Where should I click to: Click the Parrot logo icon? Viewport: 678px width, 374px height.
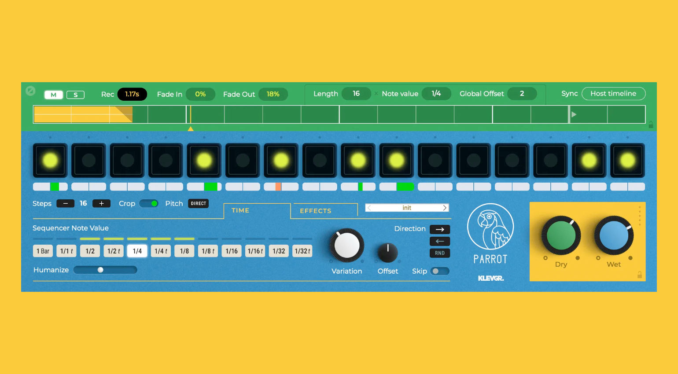[490, 227]
